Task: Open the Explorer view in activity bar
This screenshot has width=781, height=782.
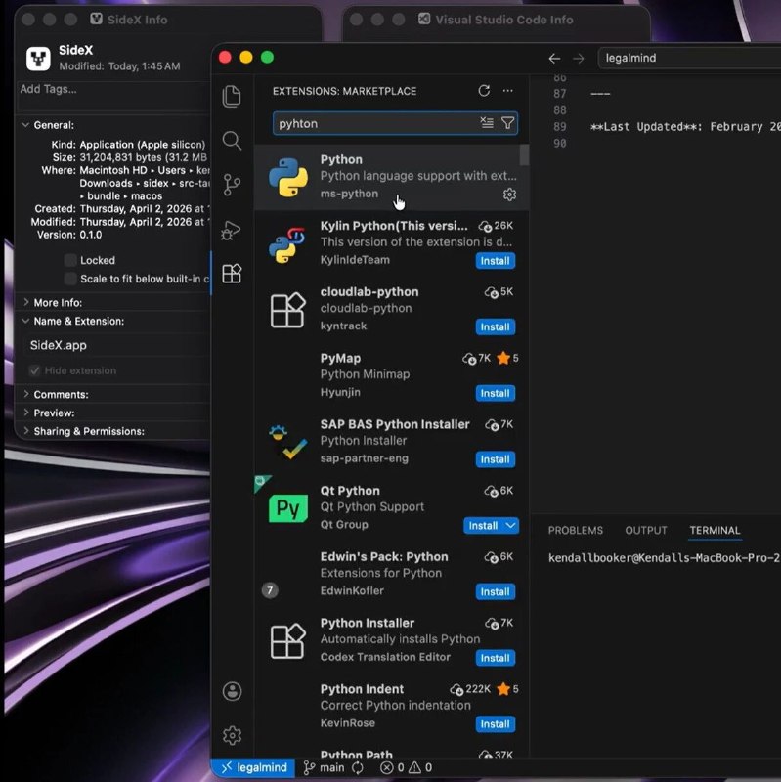Action: (x=232, y=96)
